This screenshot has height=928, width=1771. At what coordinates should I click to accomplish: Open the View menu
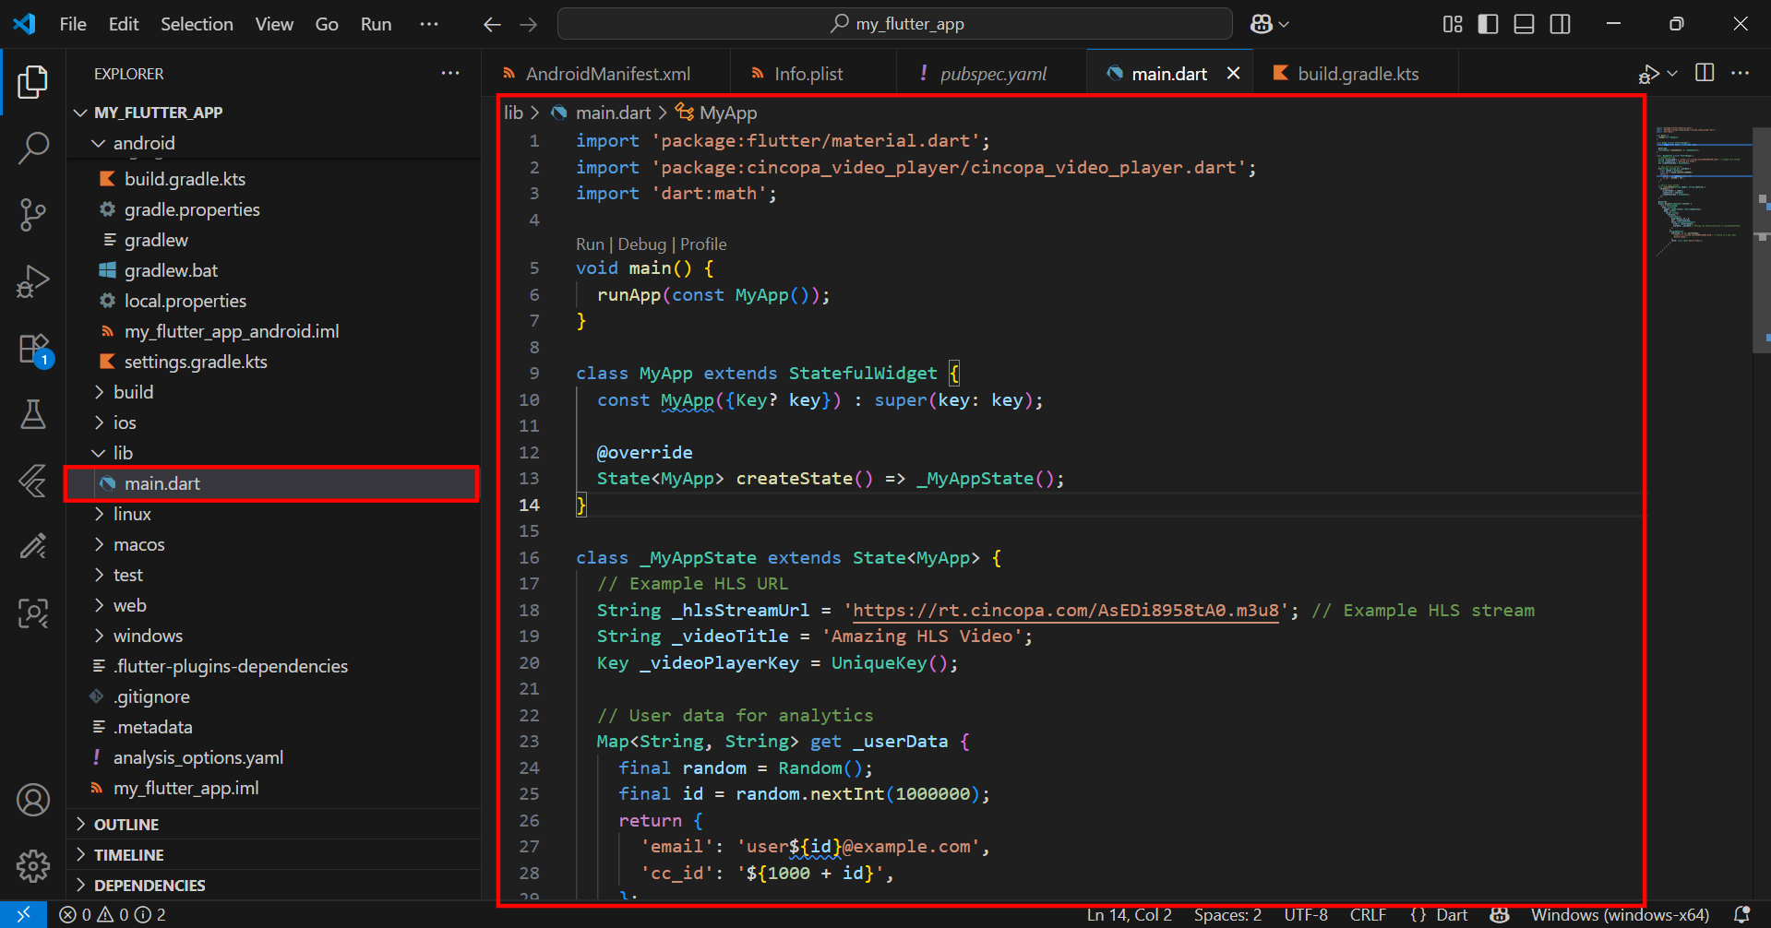pos(274,24)
